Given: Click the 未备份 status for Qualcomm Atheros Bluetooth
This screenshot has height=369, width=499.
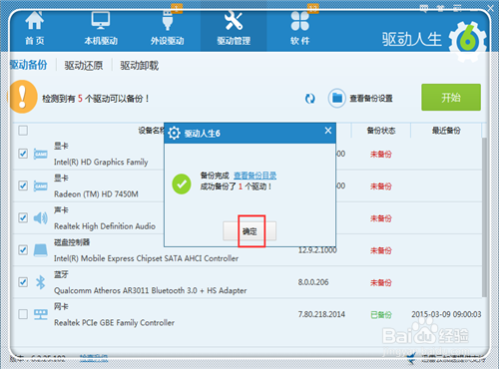Looking at the screenshot, I should coord(381,283).
